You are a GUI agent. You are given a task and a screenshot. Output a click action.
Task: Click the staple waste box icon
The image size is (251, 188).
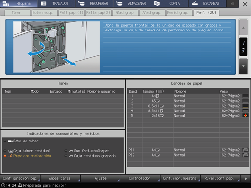(x=71, y=156)
